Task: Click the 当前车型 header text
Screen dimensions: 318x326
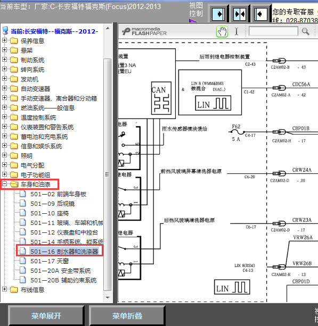Action: click(x=80, y=7)
